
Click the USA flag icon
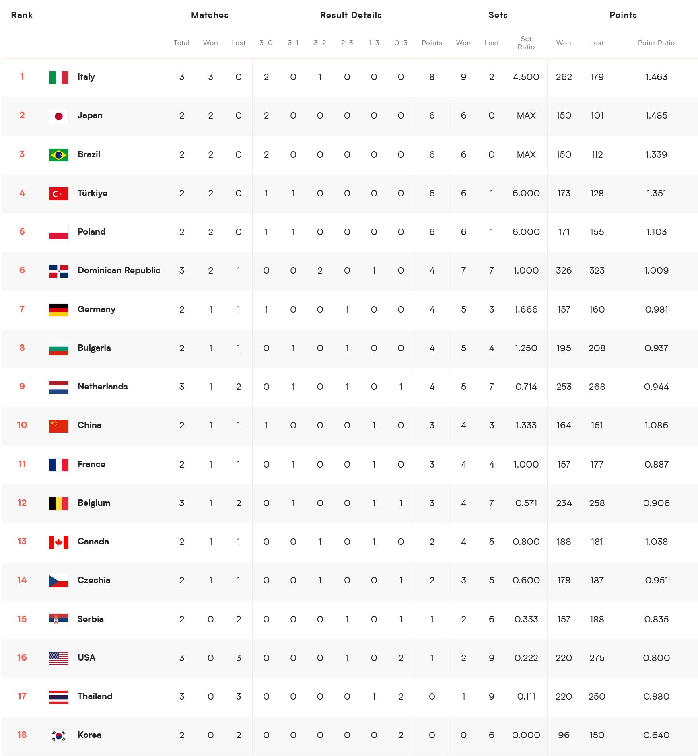click(x=58, y=658)
